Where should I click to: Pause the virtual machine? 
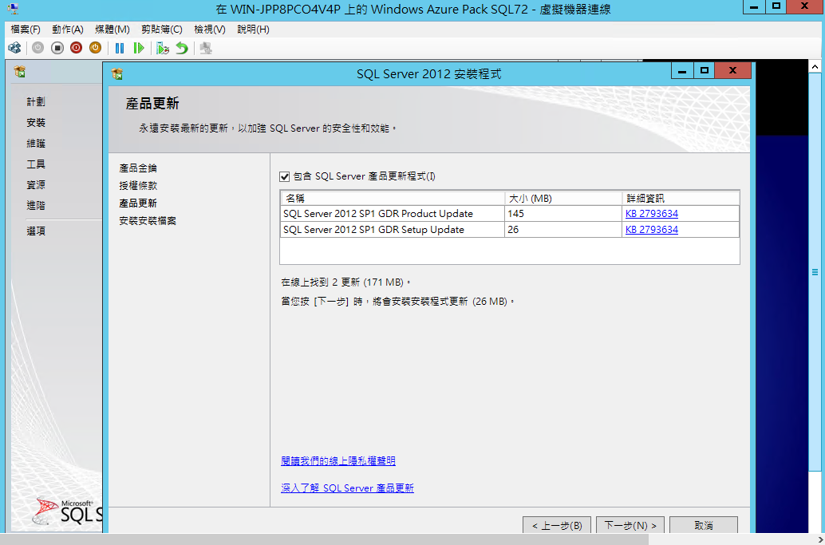120,49
